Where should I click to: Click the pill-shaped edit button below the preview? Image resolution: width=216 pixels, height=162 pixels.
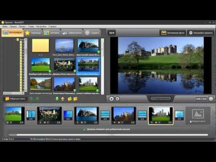pos(161,99)
